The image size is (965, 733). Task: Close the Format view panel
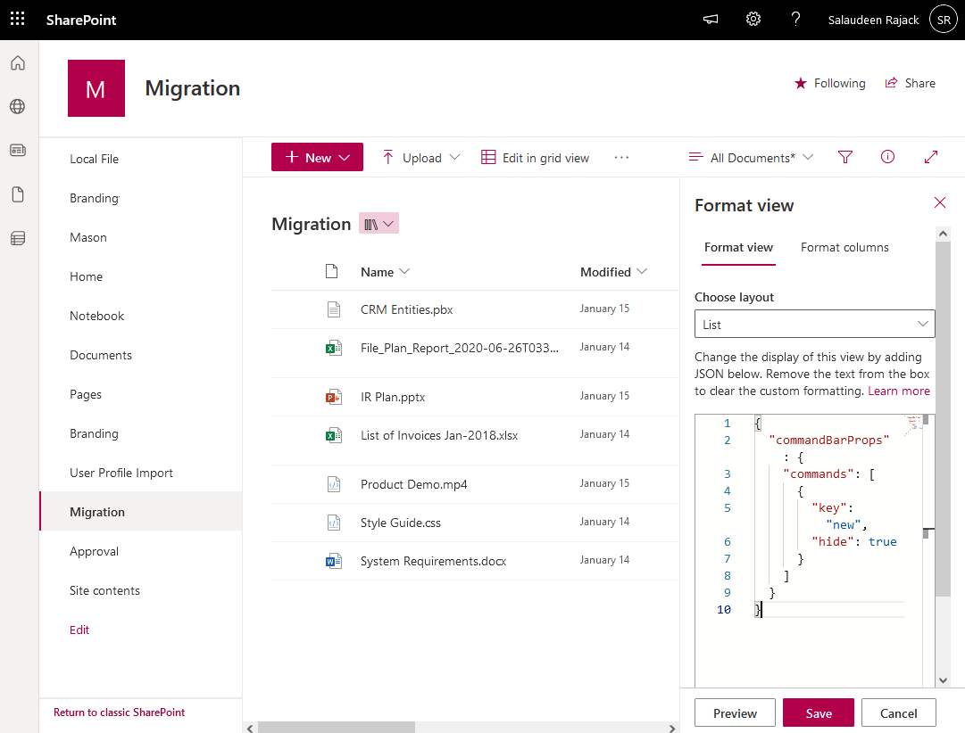(x=939, y=202)
